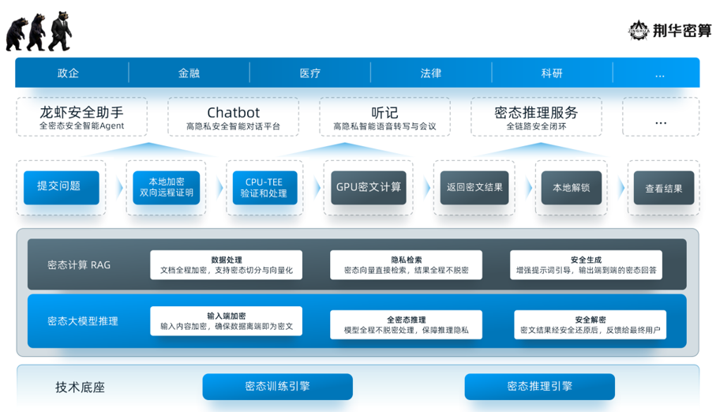Open the 科研 tab
The height and width of the screenshot is (412, 716).
tap(552, 73)
